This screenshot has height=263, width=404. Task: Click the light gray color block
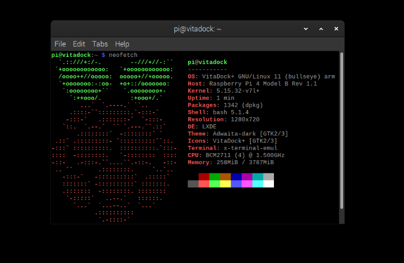click(x=268, y=177)
